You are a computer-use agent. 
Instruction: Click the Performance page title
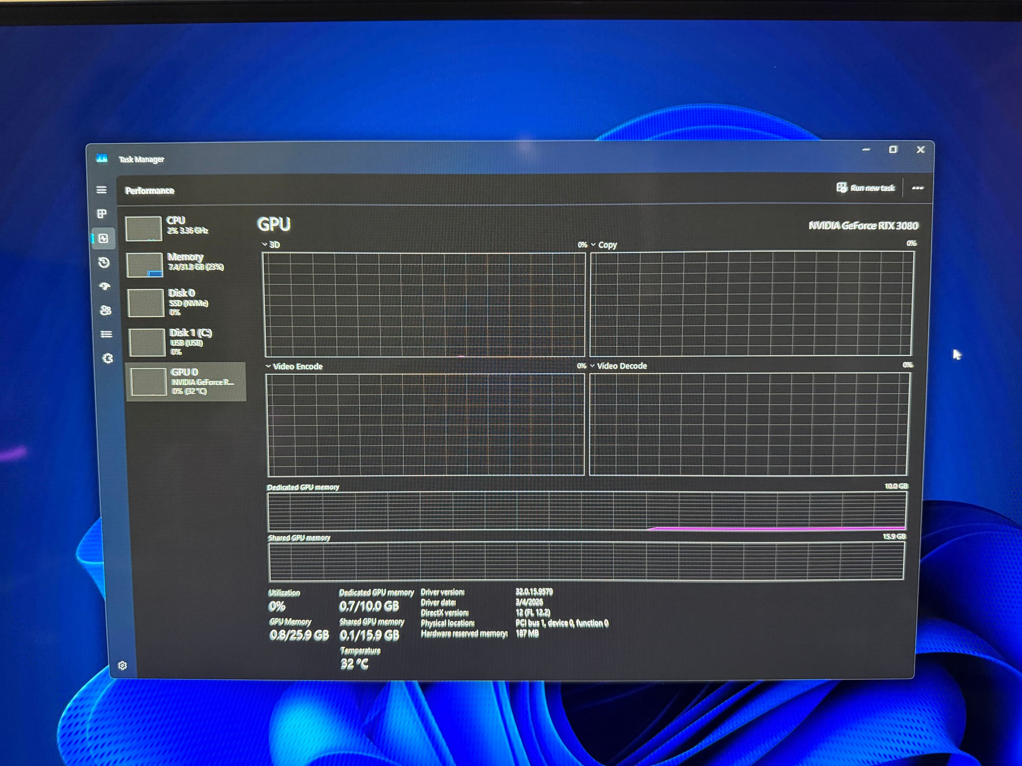point(150,191)
